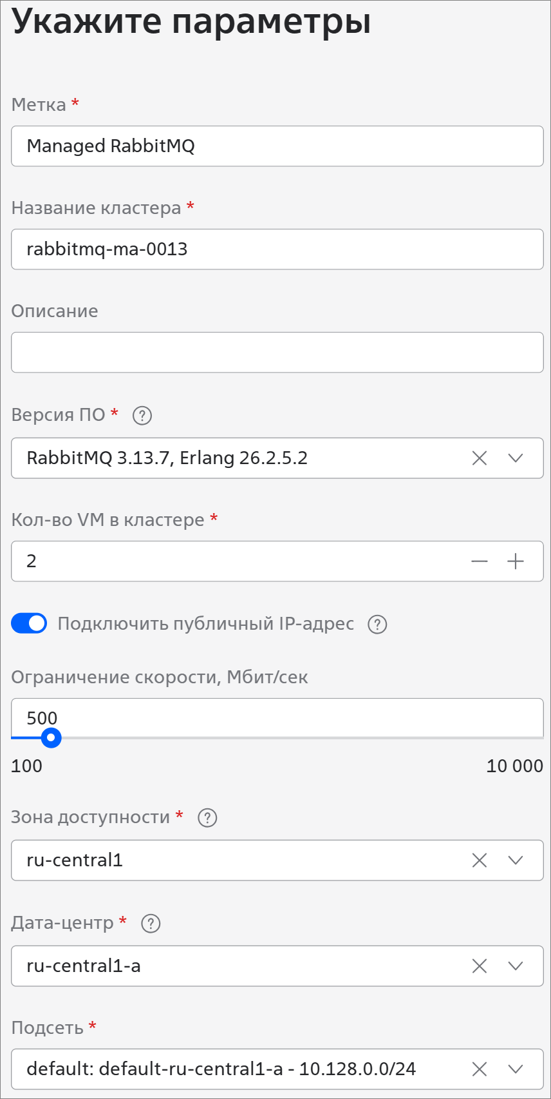Click the empty Описание field

tap(277, 353)
